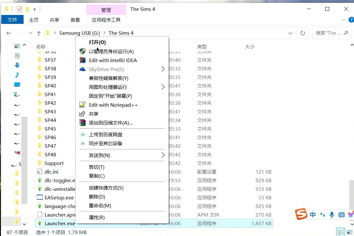Click the Sogou skin shirt icon
Image resolution: width=354 pixels, height=236 pixels.
coord(351,215)
